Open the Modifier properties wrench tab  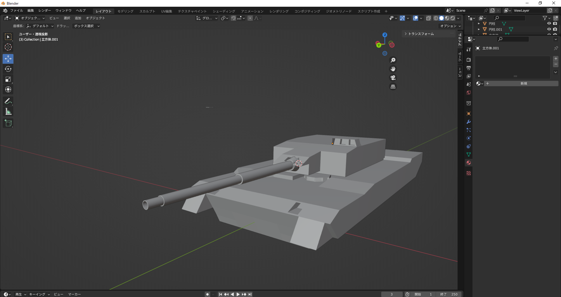tap(469, 122)
